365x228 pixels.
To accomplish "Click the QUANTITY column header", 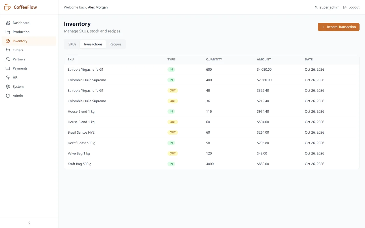I will click(214, 60).
